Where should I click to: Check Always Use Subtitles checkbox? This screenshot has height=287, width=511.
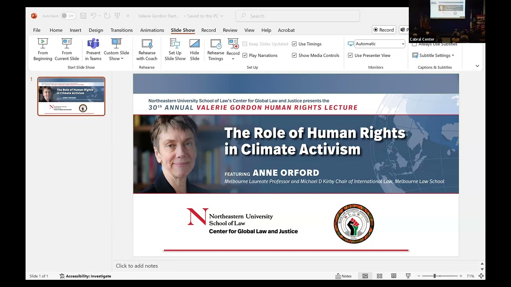pyautogui.click(x=414, y=44)
